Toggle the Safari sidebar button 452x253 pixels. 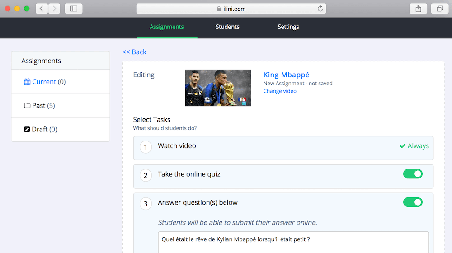point(74,9)
